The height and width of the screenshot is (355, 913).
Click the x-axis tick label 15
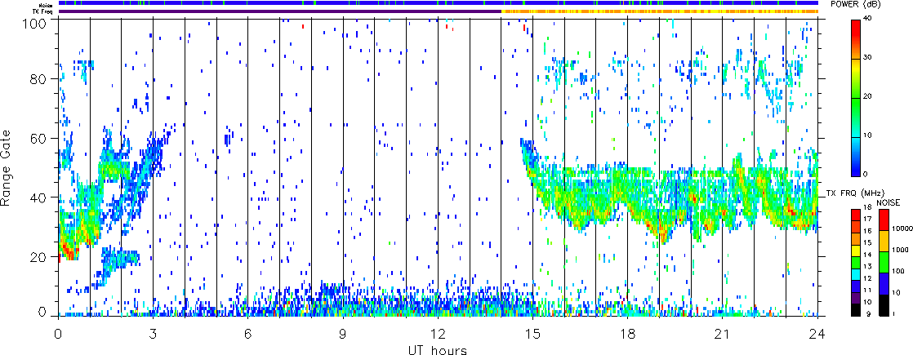pyautogui.click(x=532, y=335)
